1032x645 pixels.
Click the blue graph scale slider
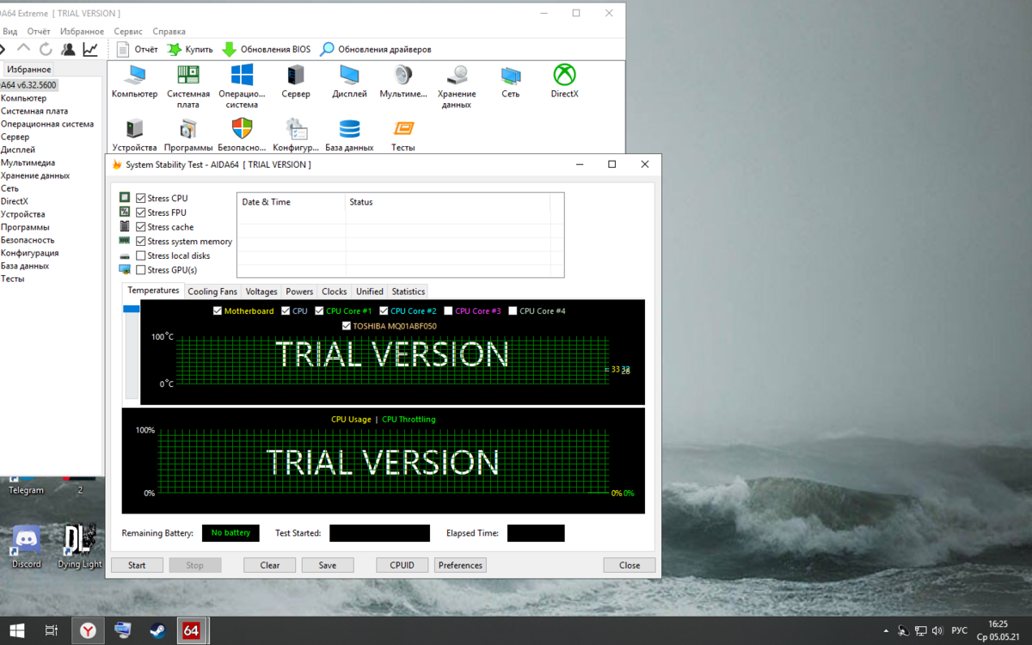[x=131, y=308]
